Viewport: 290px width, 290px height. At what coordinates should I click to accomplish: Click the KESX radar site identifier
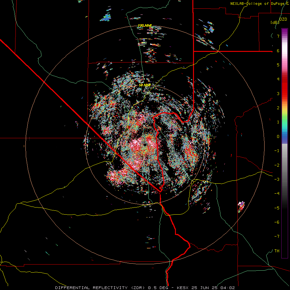[x=183, y=288]
